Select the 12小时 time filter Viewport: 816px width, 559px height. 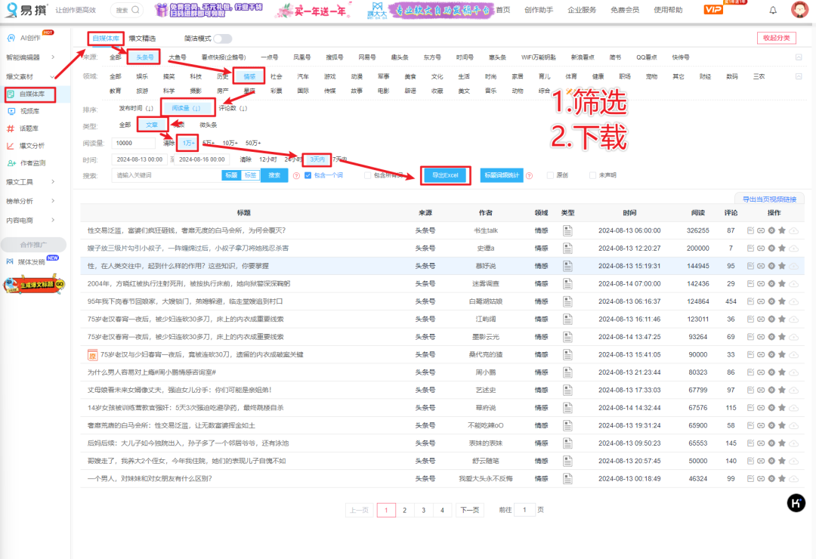pos(268,159)
